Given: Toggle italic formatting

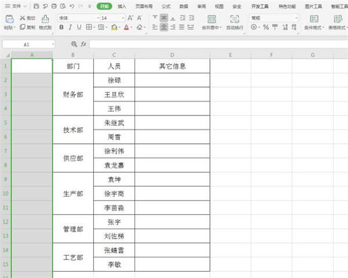Looking at the screenshot, I should [x=70, y=27].
